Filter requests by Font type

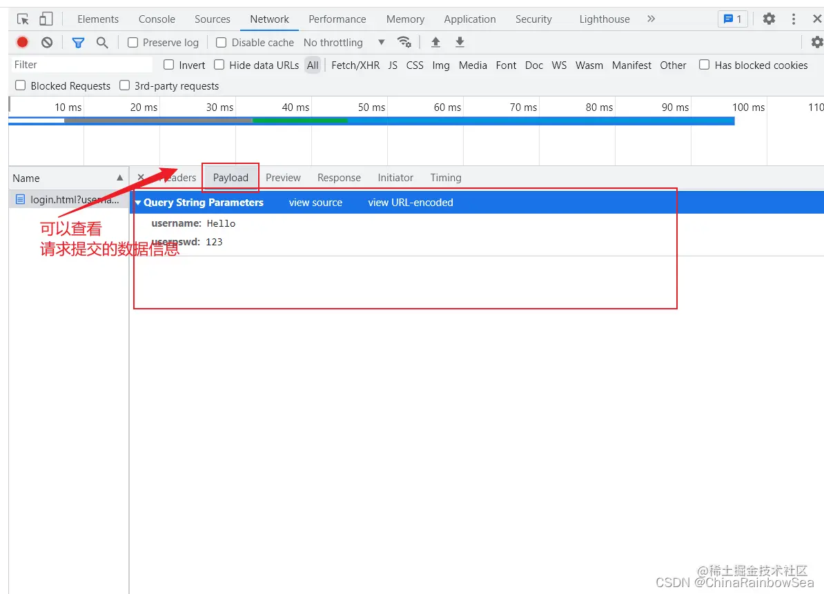coord(506,65)
